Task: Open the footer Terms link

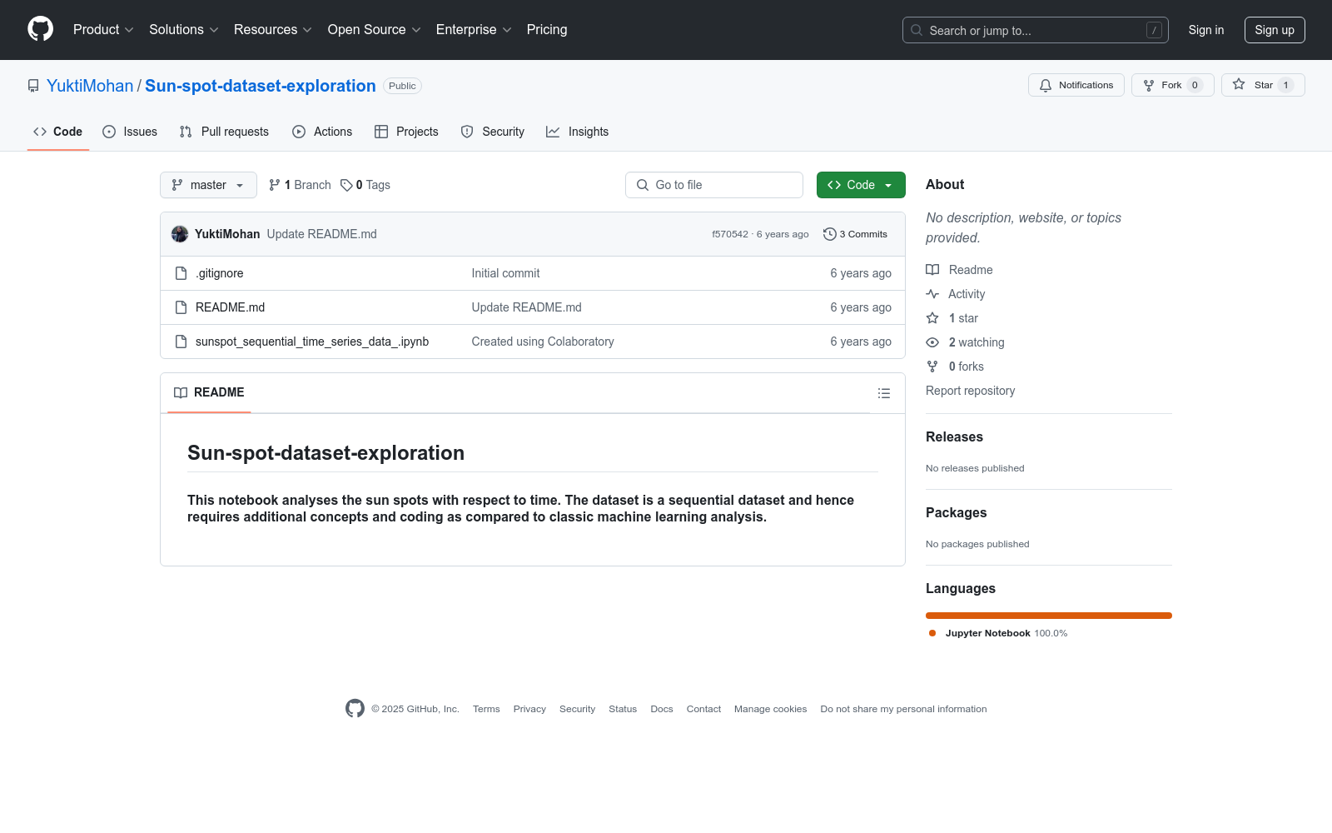Action: point(486,709)
